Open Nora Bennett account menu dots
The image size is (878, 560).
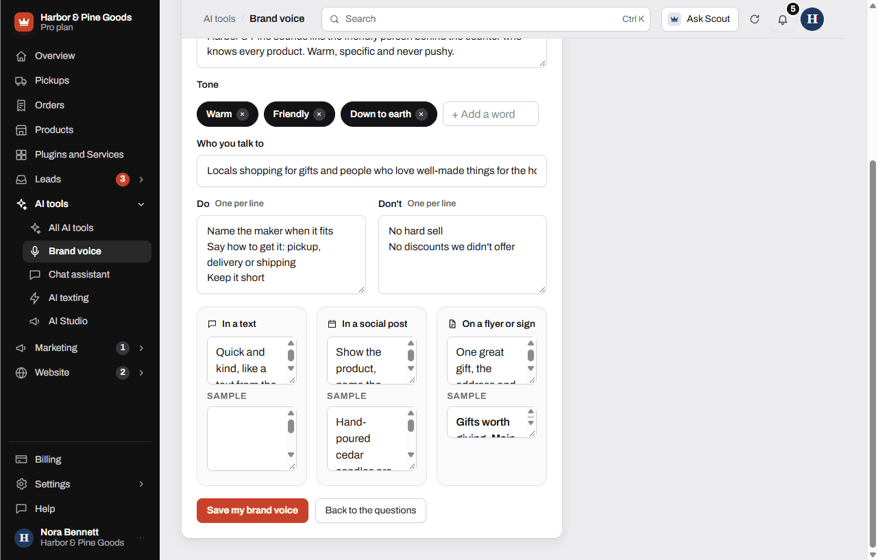[141, 538]
